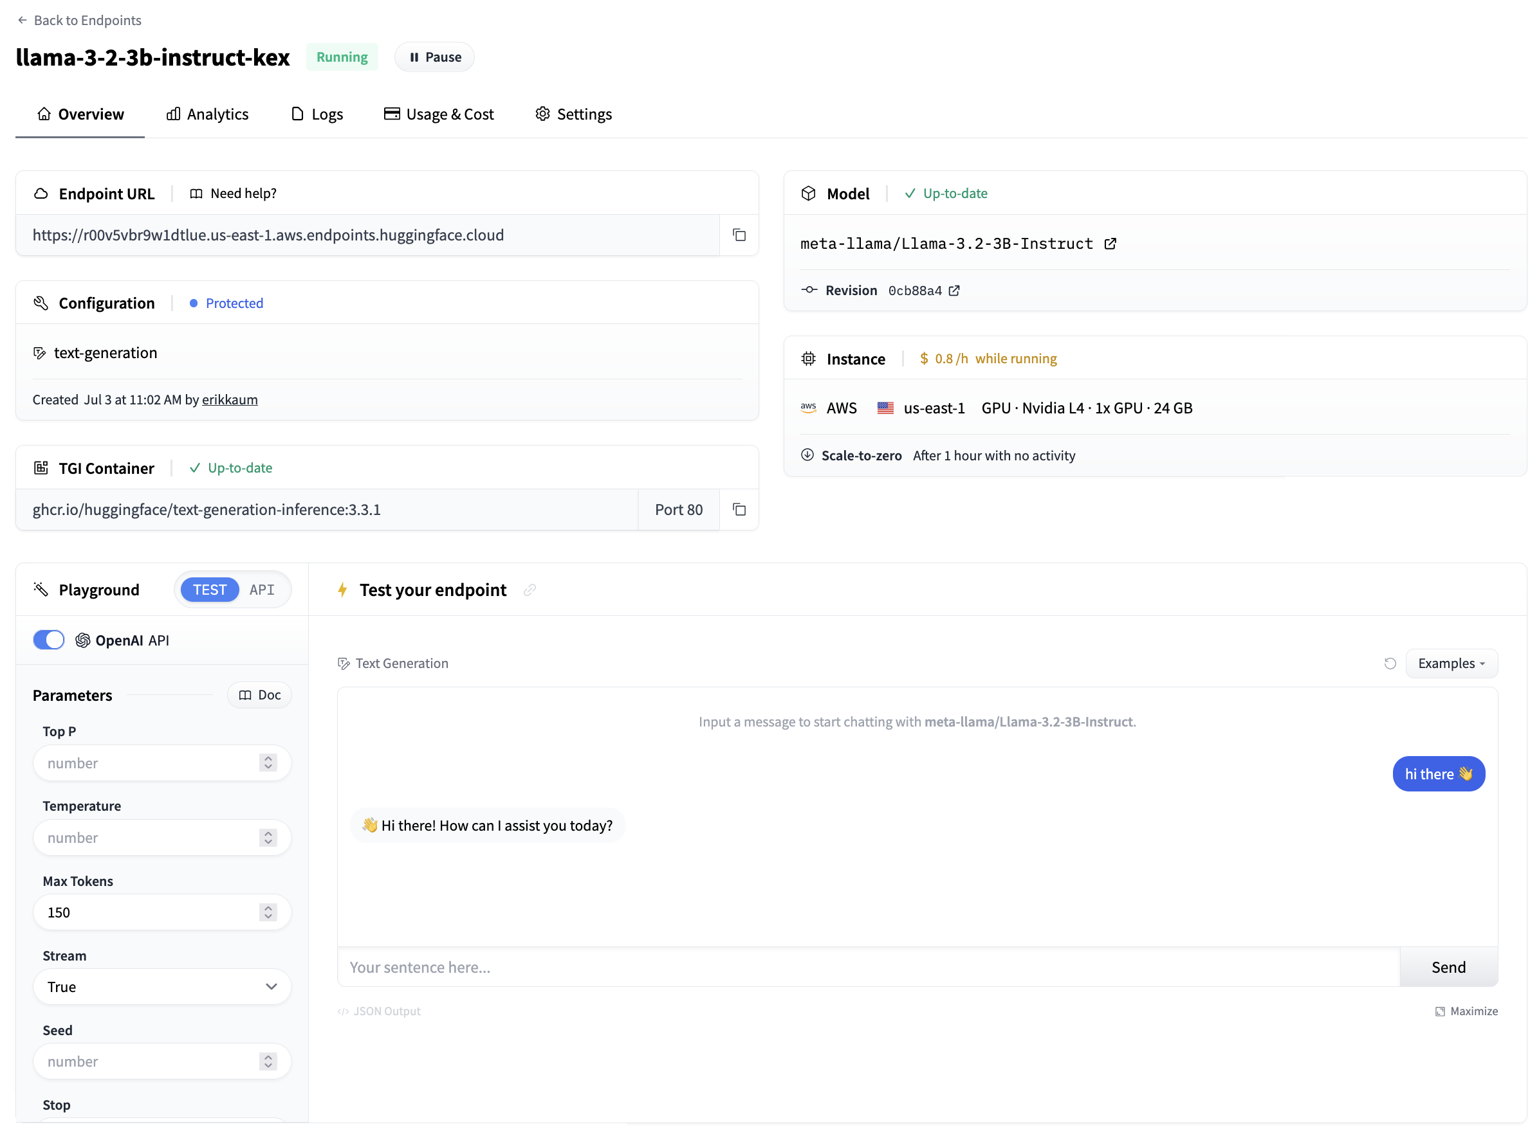Expand the Stream True dropdown
The height and width of the screenshot is (1147, 1539).
pos(162,987)
